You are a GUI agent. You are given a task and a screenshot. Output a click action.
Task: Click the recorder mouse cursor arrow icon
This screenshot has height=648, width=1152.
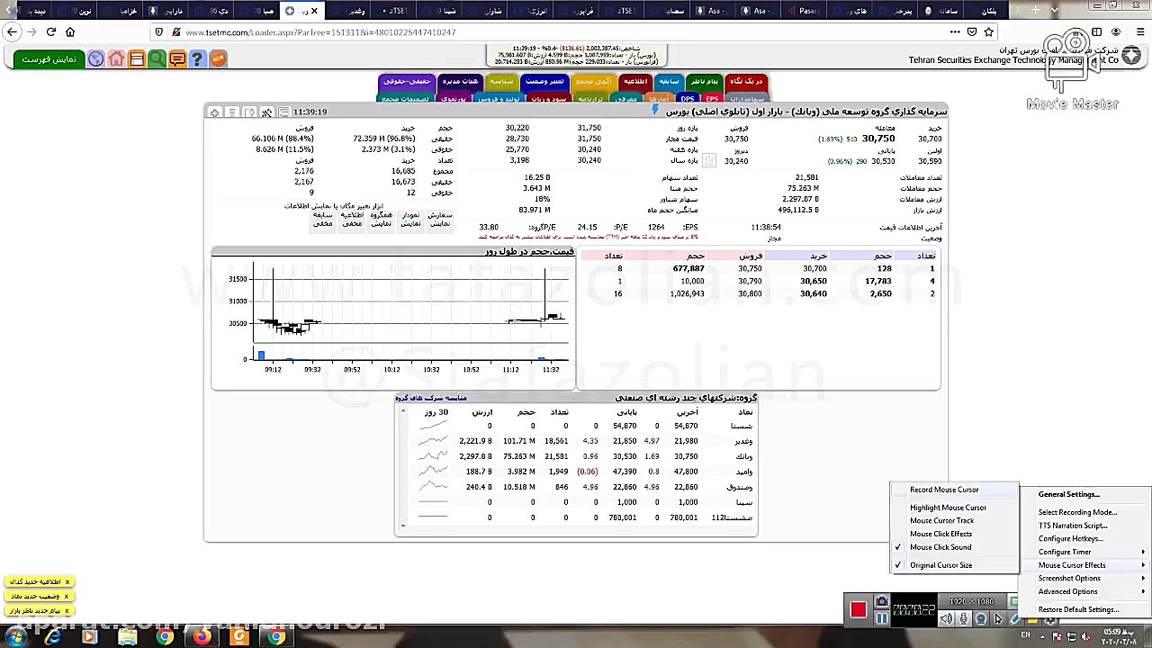pos(997,618)
